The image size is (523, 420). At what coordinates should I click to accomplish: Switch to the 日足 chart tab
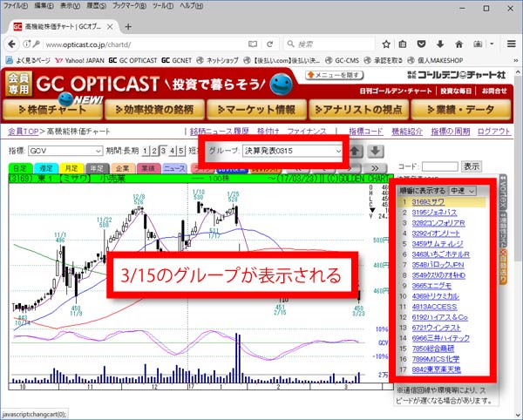click(x=20, y=168)
